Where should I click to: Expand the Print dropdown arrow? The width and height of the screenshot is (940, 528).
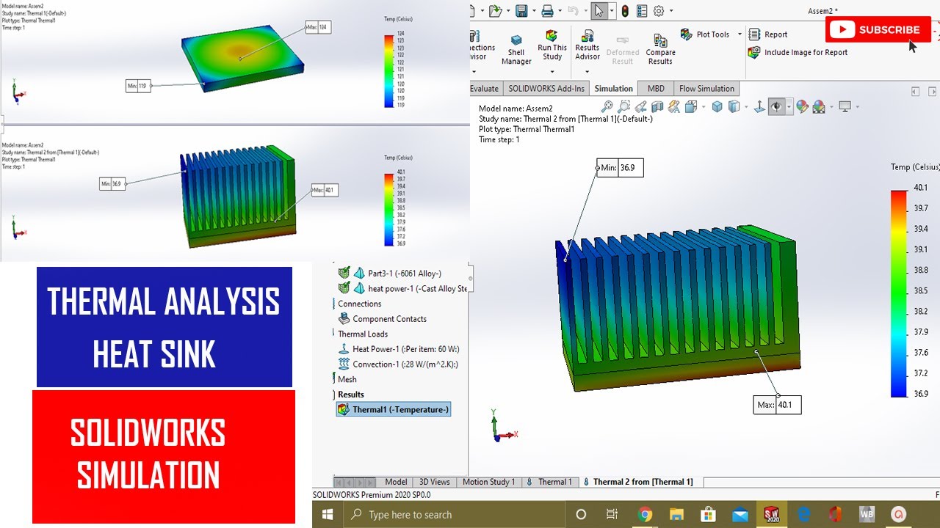click(x=560, y=11)
